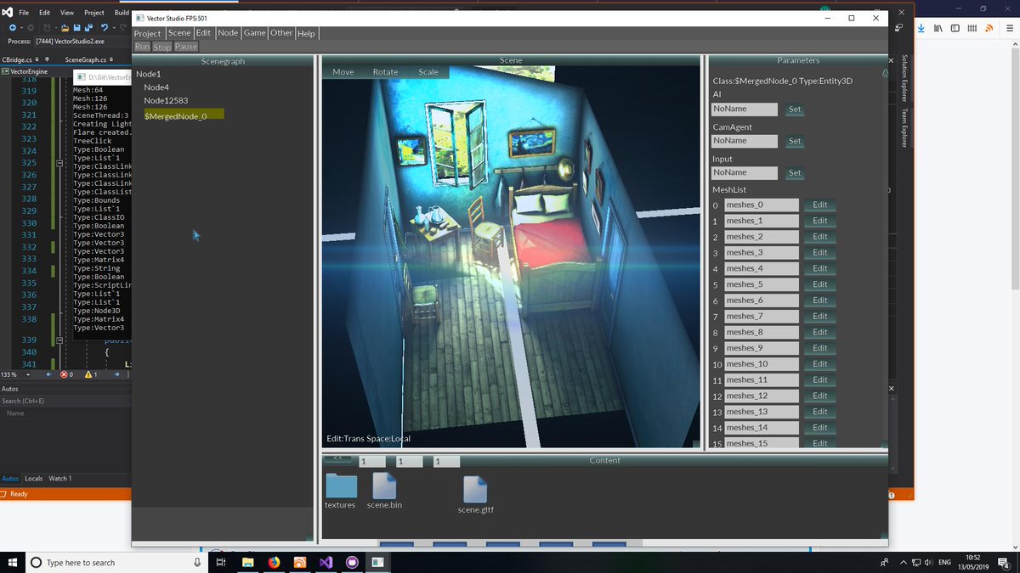The width and height of the screenshot is (1020, 573).
Task: Switch to the Locals tab
Action: click(33, 479)
